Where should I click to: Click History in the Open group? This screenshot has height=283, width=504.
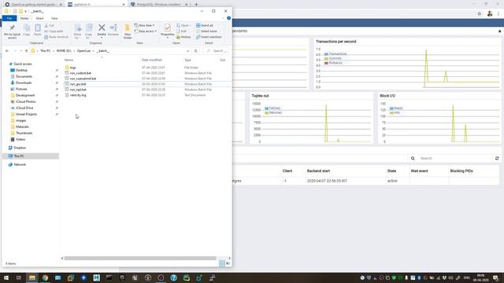(x=183, y=37)
